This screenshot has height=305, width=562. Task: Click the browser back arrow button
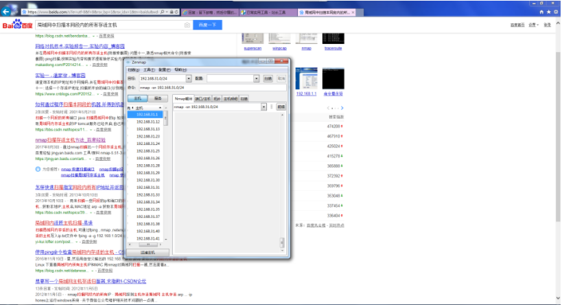click(5, 12)
